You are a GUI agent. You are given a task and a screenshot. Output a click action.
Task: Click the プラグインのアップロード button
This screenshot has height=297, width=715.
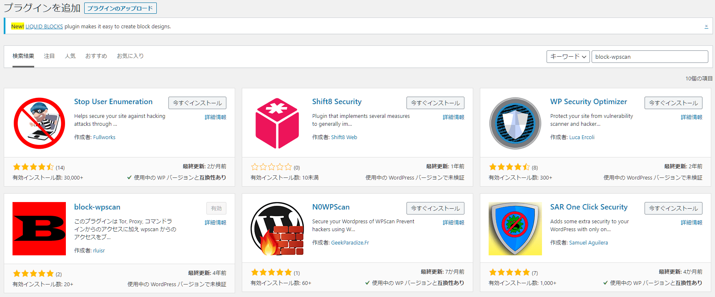(120, 8)
